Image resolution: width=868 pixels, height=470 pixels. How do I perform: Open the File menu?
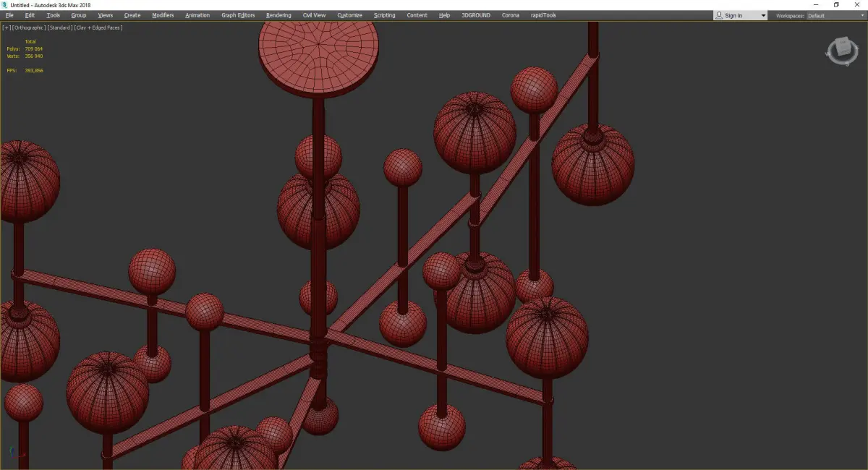click(9, 15)
